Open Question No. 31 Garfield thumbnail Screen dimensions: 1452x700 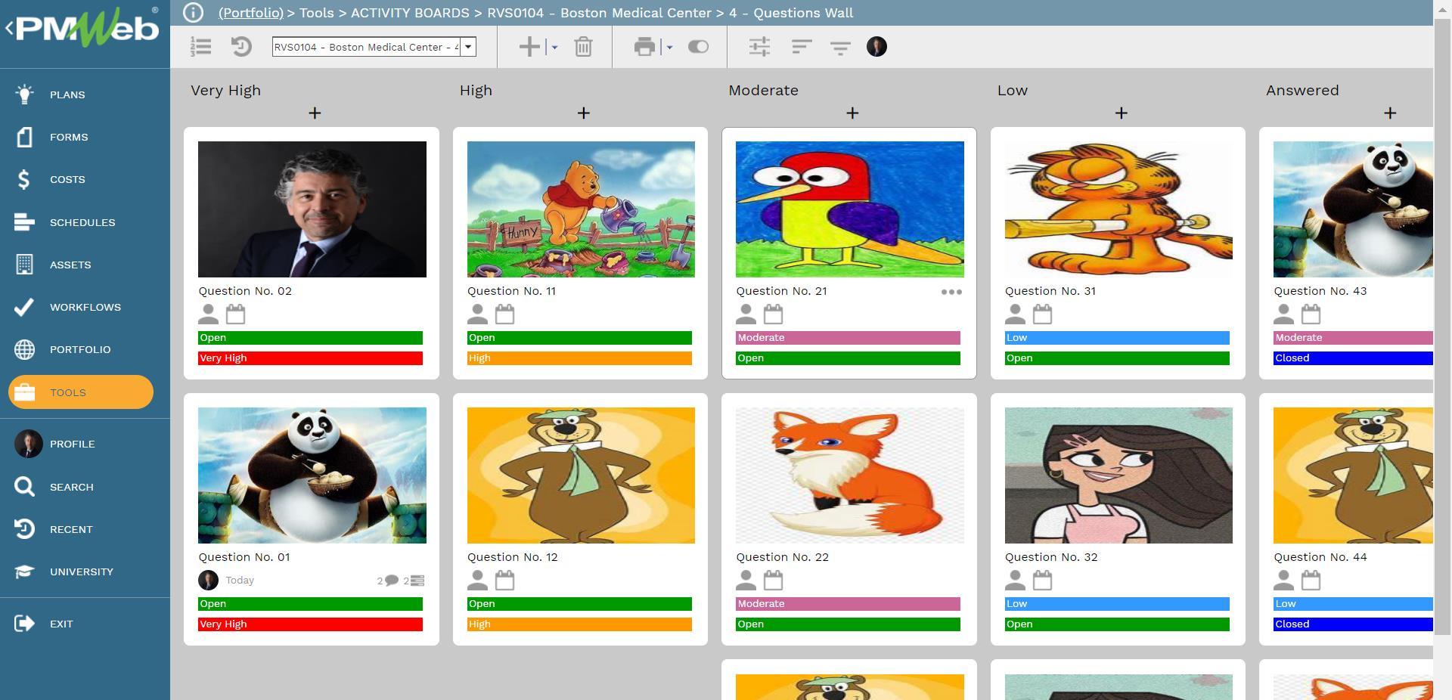pyautogui.click(x=1118, y=209)
